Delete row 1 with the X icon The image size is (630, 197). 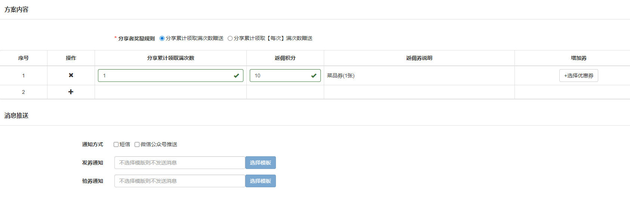pyautogui.click(x=71, y=76)
